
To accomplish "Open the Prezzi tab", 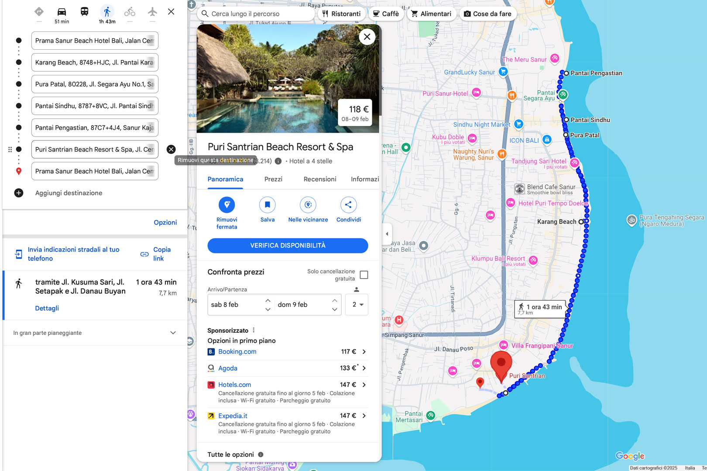I will (x=273, y=179).
